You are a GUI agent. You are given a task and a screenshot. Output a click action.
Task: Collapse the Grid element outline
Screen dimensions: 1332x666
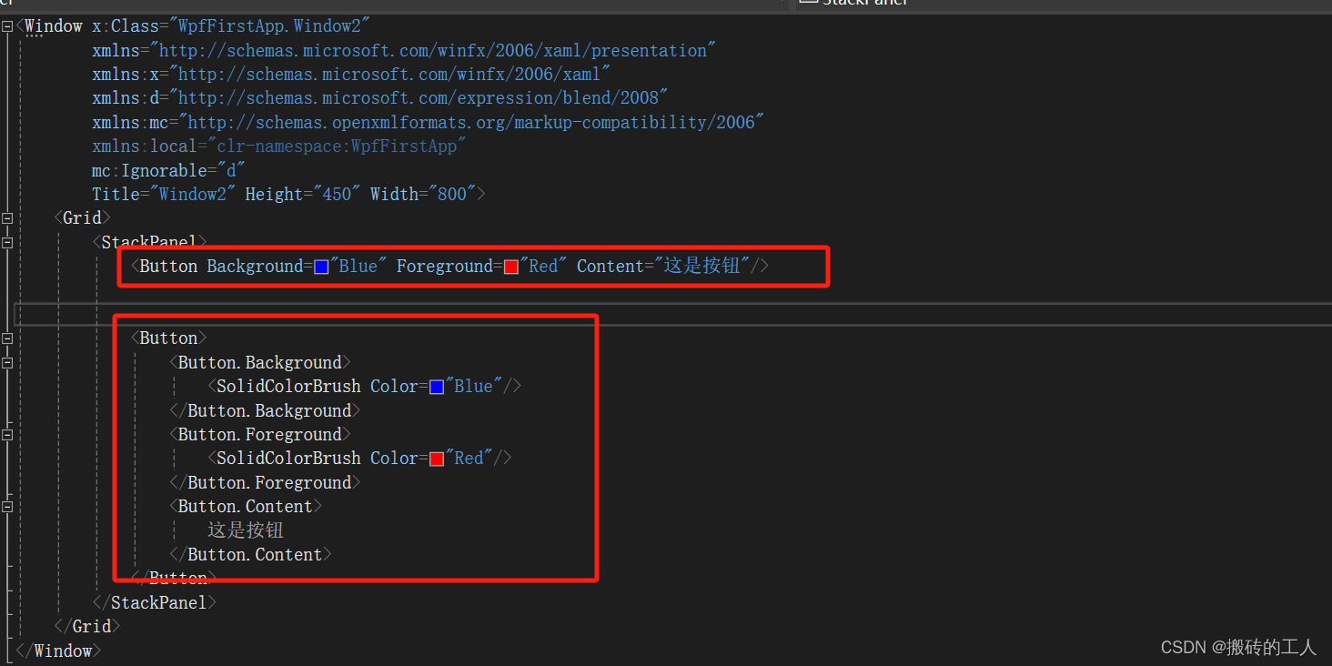pyautogui.click(x=7, y=218)
